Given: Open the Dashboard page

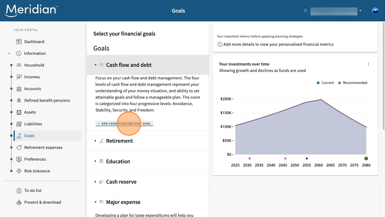Looking at the screenshot, I should [x=34, y=42].
